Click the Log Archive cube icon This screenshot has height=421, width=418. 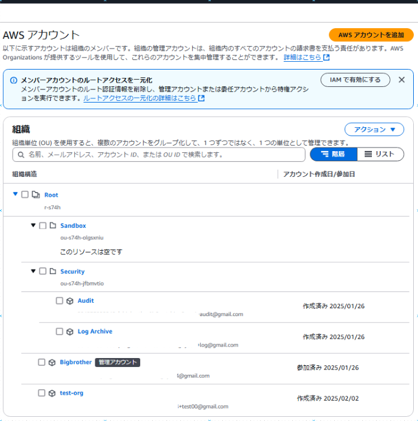click(x=70, y=332)
